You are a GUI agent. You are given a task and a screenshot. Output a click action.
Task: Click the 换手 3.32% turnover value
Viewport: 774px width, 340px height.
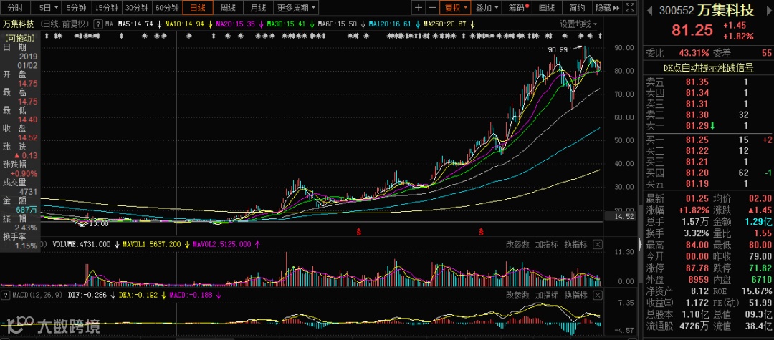pos(697,233)
